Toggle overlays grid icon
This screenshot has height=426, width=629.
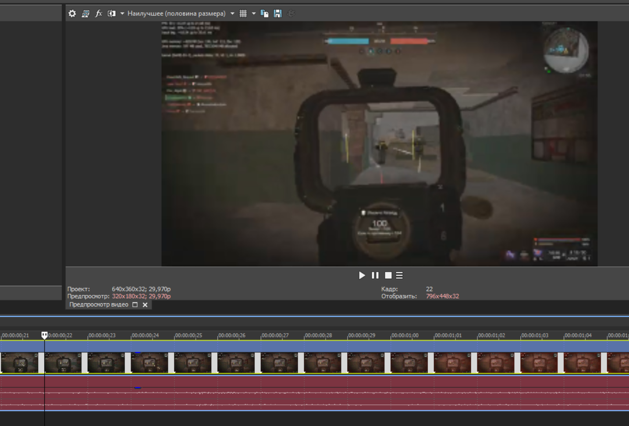point(243,14)
